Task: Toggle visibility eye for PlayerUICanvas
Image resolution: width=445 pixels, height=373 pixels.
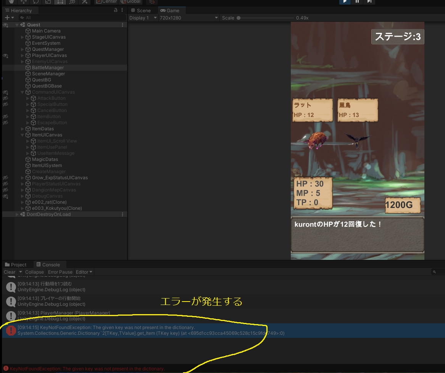Action: pos(5,56)
